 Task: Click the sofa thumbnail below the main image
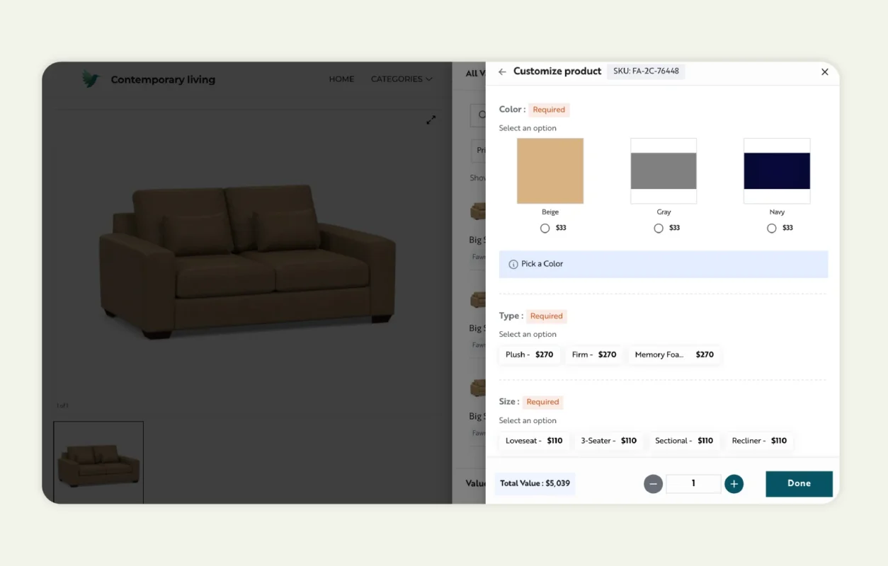coord(98,461)
